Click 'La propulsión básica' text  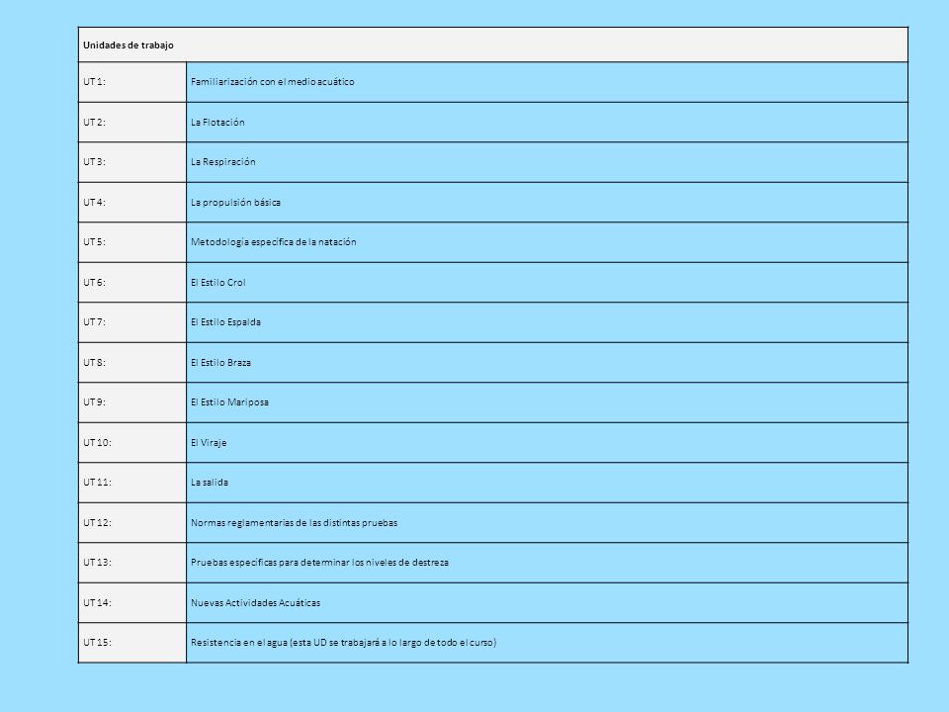click(x=235, y=202)
